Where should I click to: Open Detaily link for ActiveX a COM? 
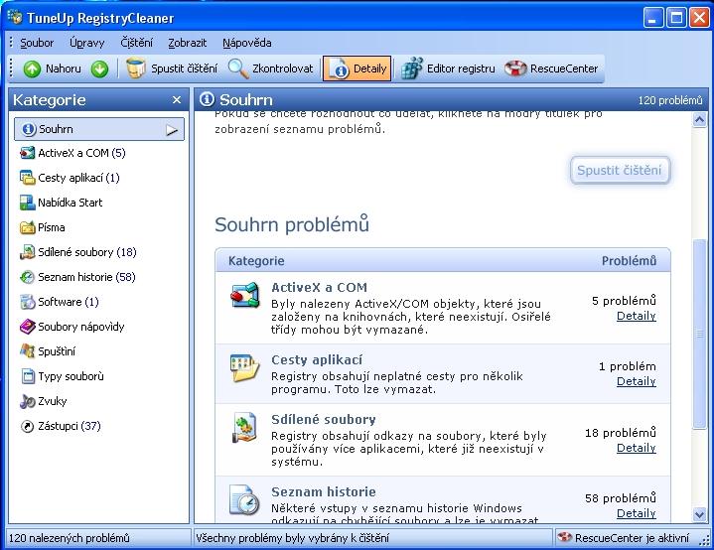(x=637, y=316)
